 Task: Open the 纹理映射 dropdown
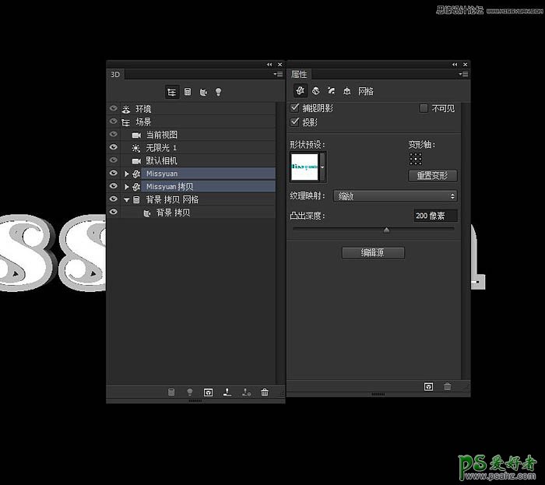(x=395, y=196)
